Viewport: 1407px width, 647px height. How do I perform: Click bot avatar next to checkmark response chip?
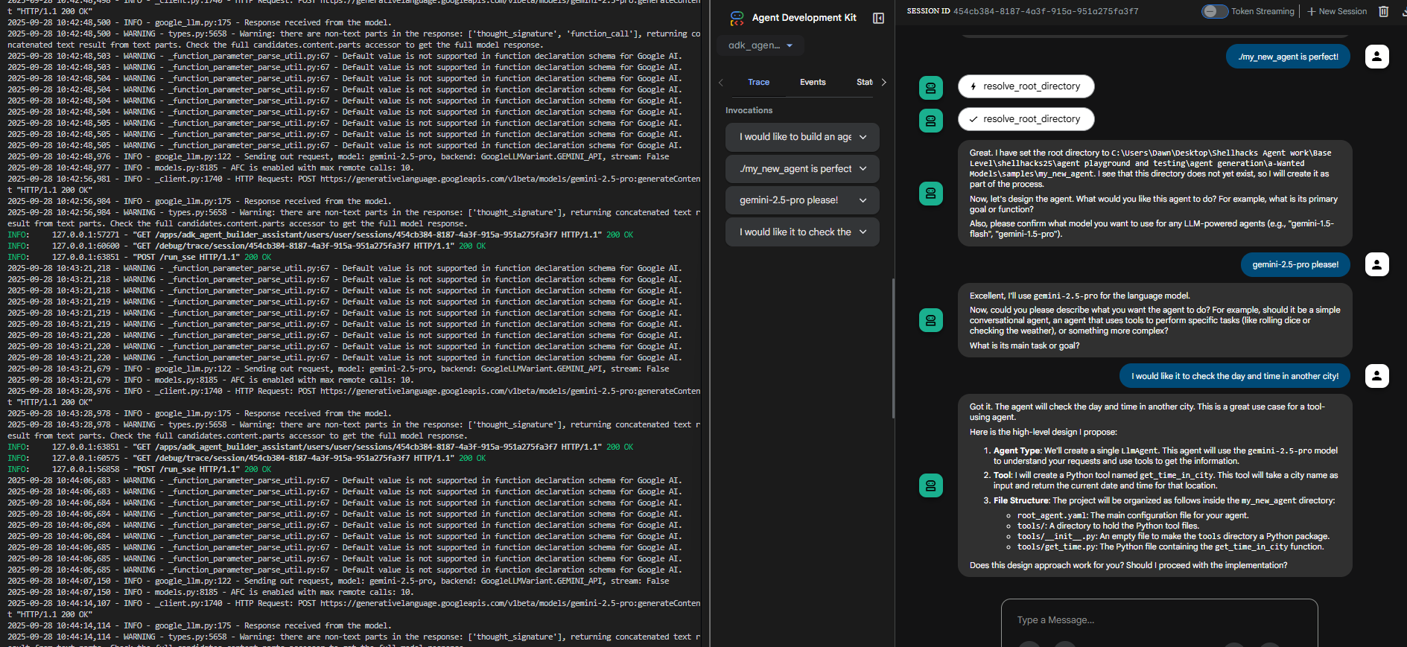tap(931, 121)
